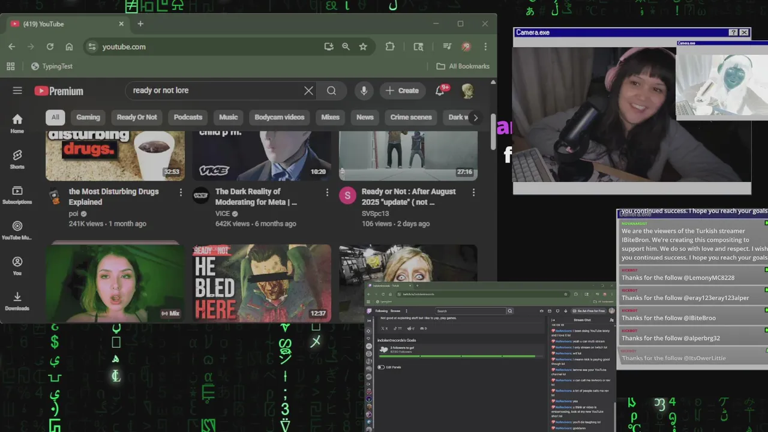Open the SVSpc13 channel avatar

347,196
